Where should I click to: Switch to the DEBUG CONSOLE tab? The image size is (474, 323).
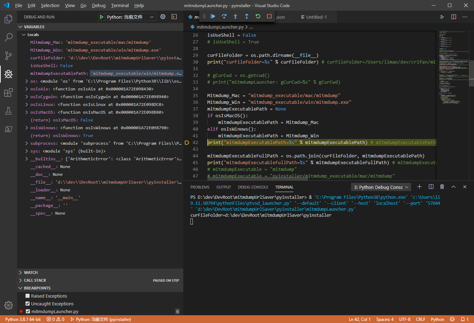[x=253, y=187]
